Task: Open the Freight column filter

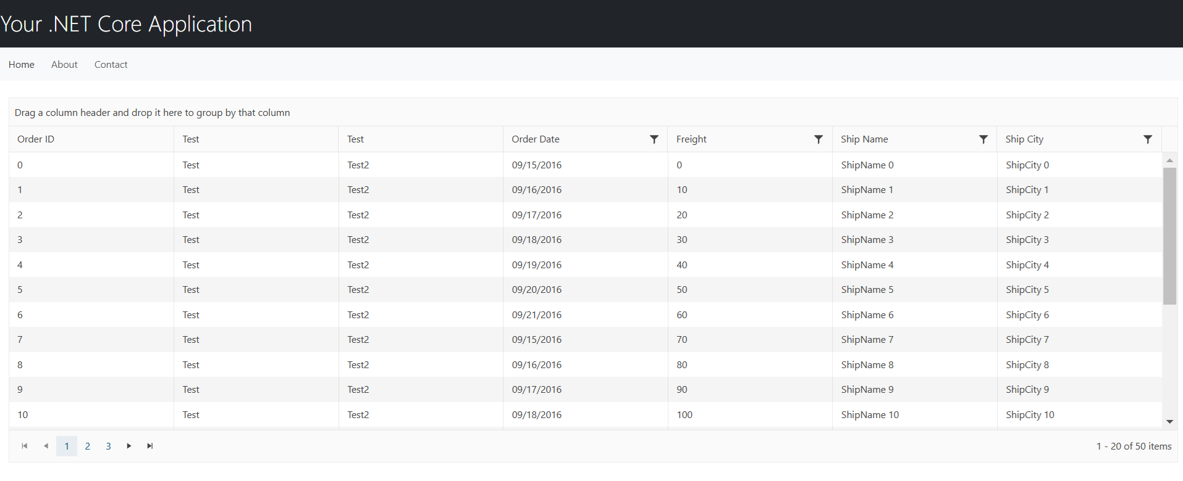Action: [x=819, y=139]
